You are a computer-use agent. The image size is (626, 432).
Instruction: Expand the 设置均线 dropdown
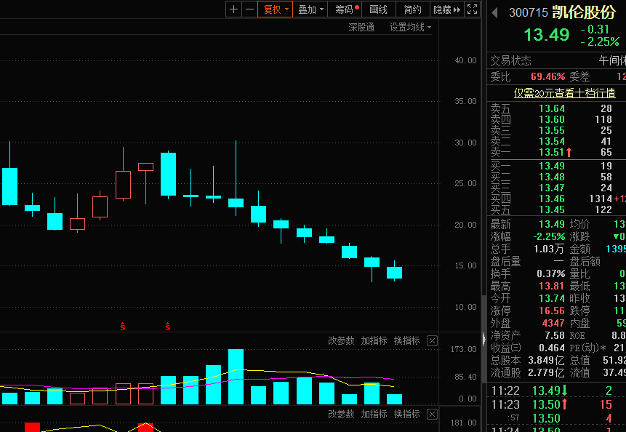[x=410, y=27]
